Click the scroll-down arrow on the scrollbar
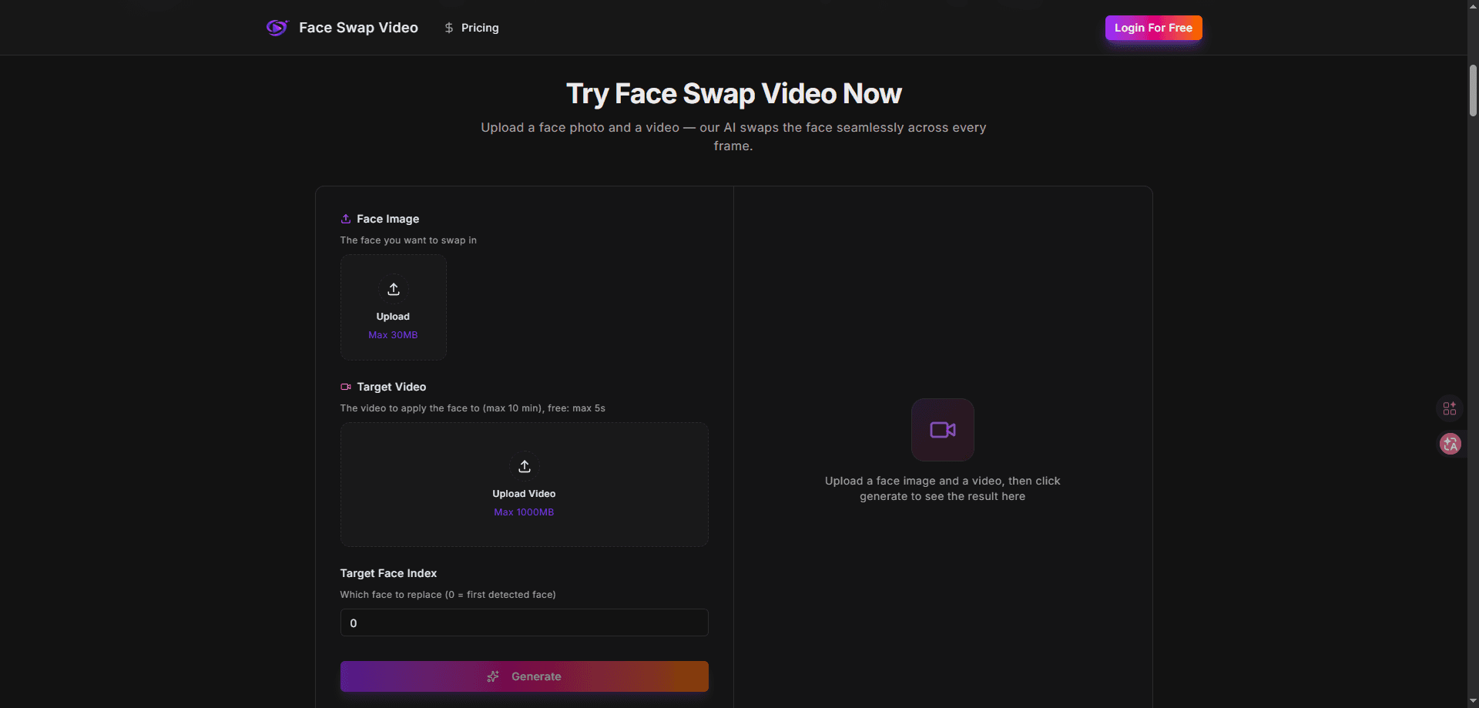Viewport: 1479px width, 708px height. (x=1472, y=700)
